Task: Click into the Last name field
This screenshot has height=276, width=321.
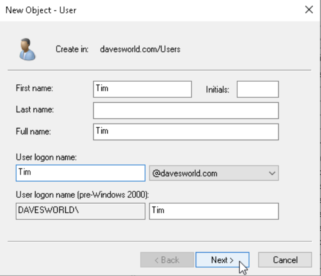Action: [186, 110]
